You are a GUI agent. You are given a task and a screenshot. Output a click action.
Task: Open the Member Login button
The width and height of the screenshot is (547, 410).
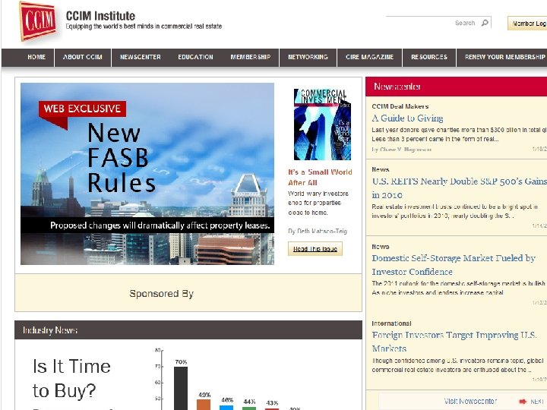pyautogui.click(x=528, y=24)
